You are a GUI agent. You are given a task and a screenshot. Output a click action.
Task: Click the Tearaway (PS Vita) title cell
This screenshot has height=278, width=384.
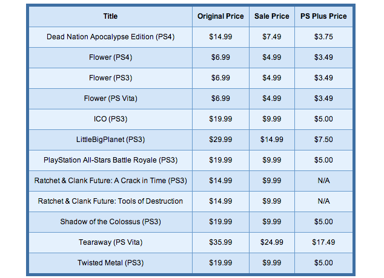coord(110,242)
